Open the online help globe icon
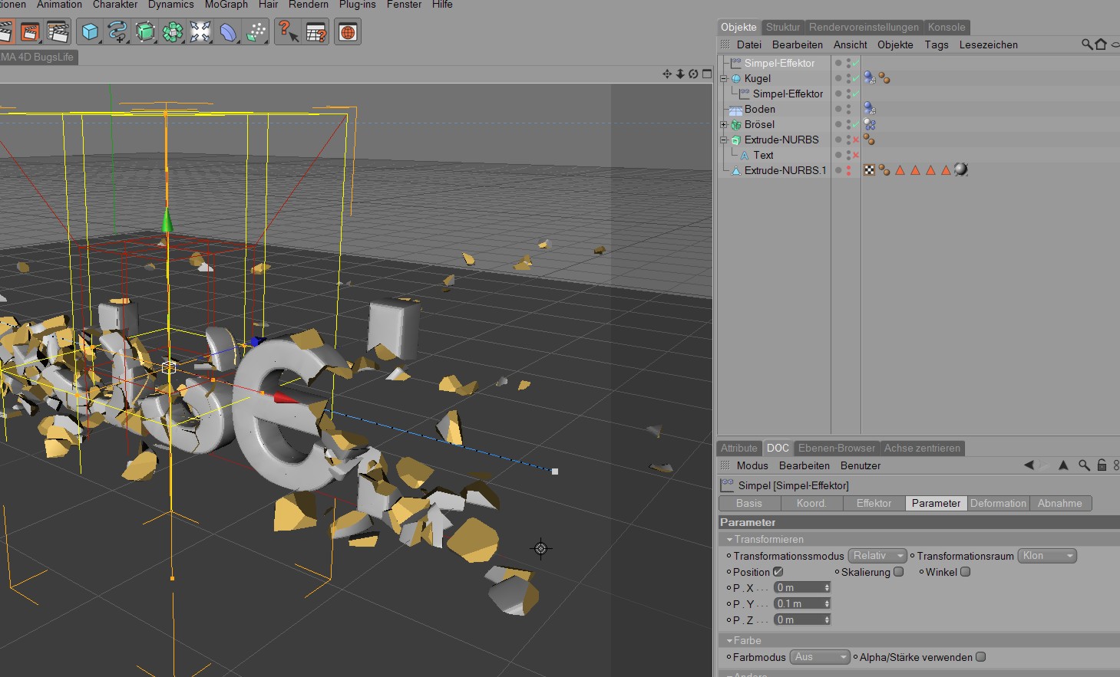Screen dimensions: 1120x677 coord(348,32)
